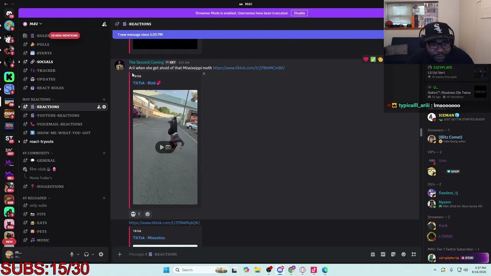The image size is (491, 276).
Task: Open Discord direct messages home icon
Action: (9, 13)
